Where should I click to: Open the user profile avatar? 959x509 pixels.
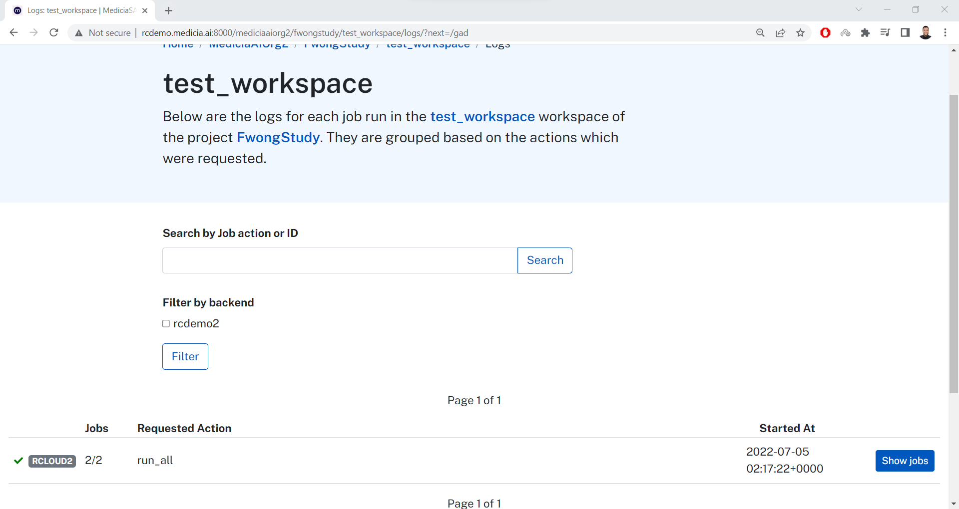(x=926, y=32)
